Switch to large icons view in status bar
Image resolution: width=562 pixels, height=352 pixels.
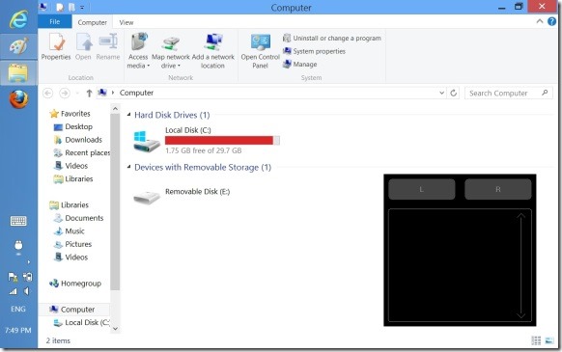click(x=549, y=340)
